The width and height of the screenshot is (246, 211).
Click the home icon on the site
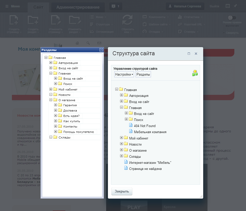[78, 43]
